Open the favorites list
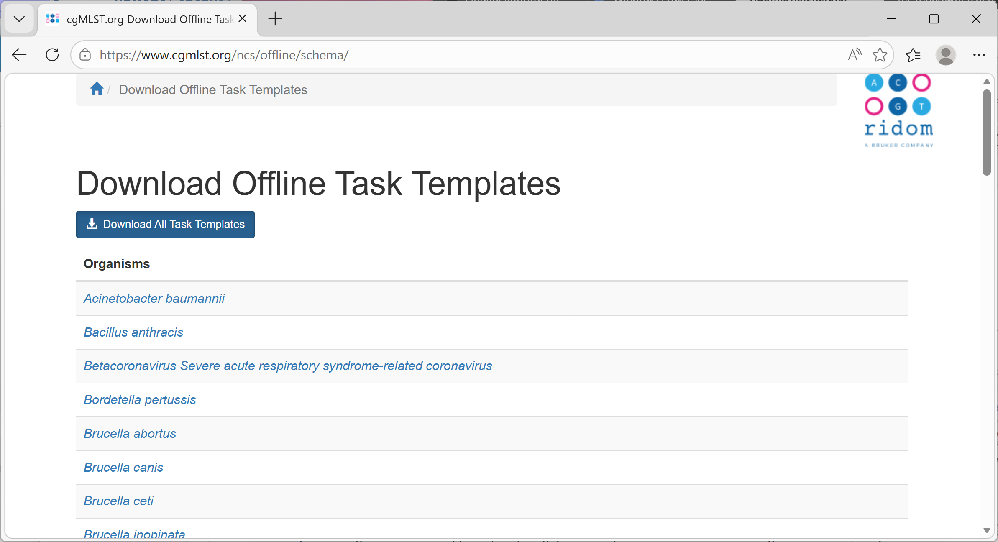Viewport: 998px width, 542px height. 913,55
